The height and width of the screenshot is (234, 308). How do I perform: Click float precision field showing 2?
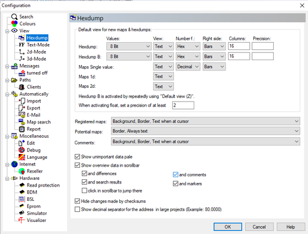pyautogui.click(x=183, y=105)
